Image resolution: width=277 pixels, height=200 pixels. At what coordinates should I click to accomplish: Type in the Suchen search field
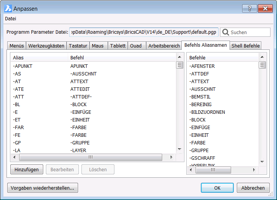click(249, 32)
